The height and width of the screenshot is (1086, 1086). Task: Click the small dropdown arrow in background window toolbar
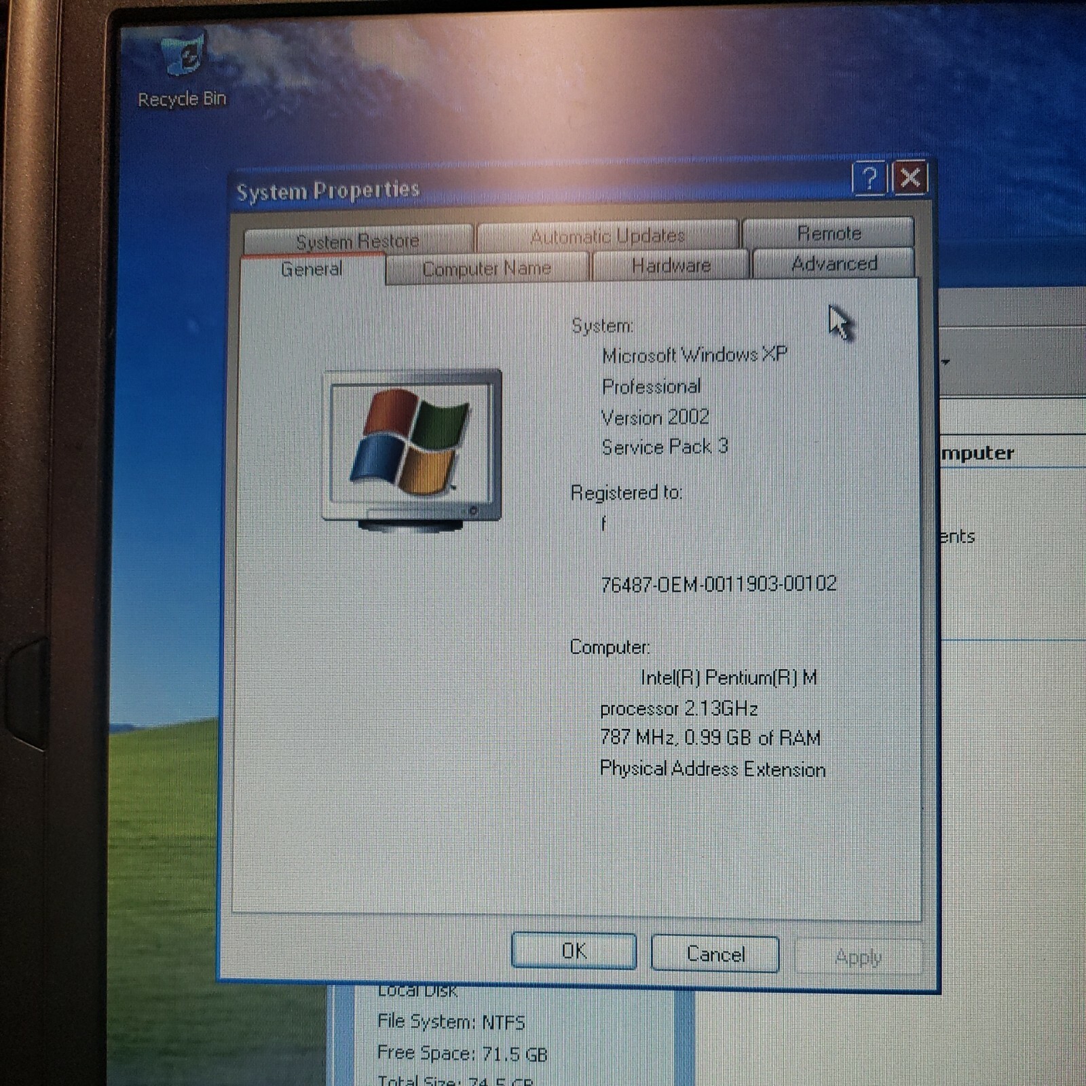point(945,362)
